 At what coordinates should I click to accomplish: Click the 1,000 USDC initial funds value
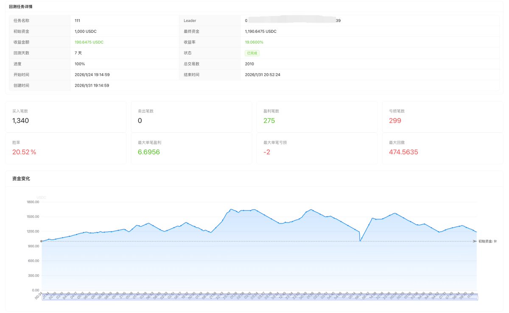[86, 31]
